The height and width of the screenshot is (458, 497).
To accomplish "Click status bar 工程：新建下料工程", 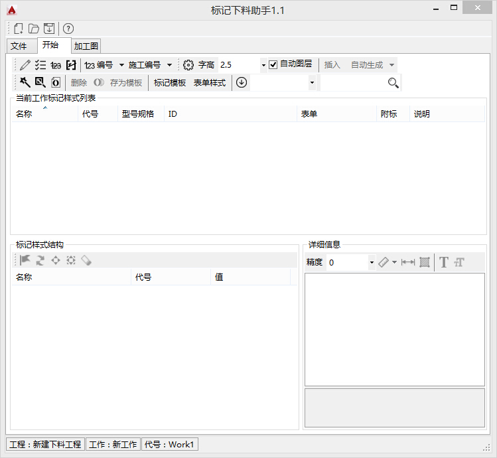I will tap(45, 444).
